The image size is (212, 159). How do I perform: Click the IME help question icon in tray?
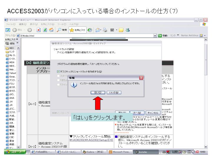pos(184,152)
